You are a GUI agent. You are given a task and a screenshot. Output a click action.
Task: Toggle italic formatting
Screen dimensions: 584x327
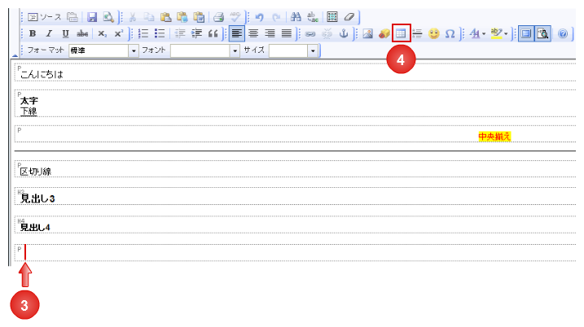[x=49, y=33]
